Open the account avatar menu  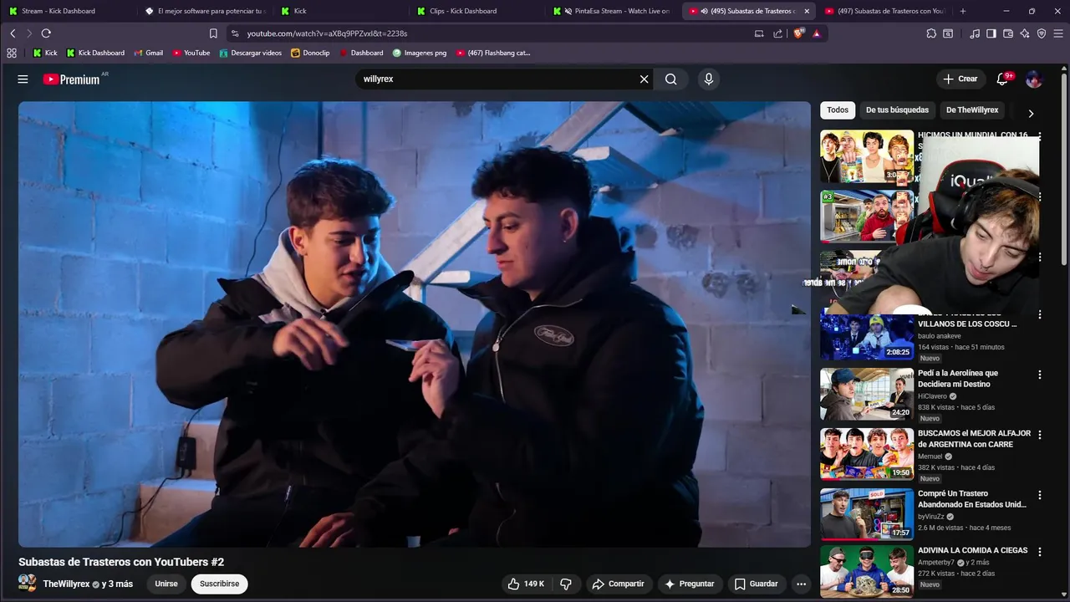(x=1034, y=79)
